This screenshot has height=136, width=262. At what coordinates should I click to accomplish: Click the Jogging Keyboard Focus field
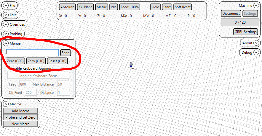38,76
